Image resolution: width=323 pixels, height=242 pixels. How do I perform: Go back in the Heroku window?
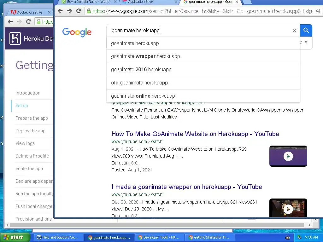[10, 22]
